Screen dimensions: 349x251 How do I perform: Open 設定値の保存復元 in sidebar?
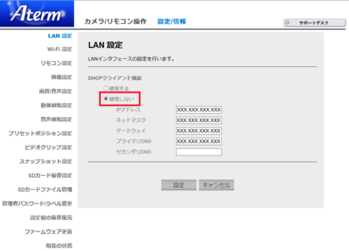[51, 218]
